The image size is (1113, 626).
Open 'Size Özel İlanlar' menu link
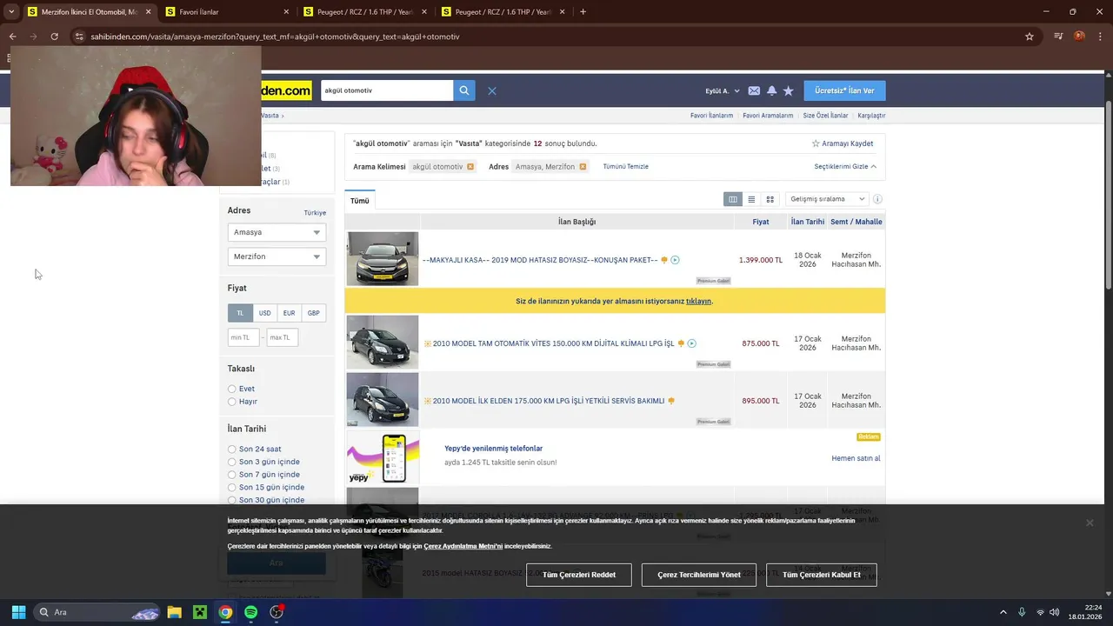tap(825, 116)
